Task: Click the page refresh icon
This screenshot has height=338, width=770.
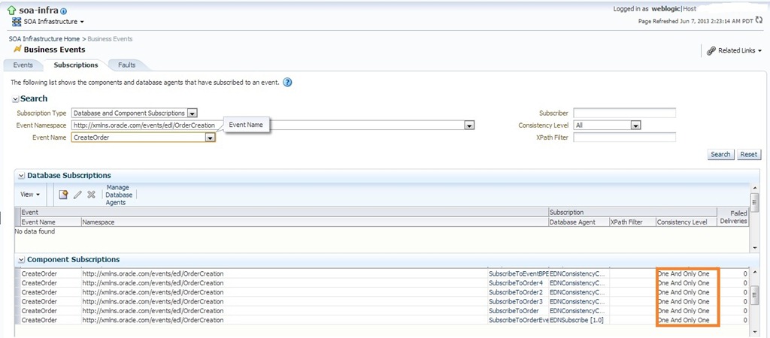Action: click(x=759, y=21)
